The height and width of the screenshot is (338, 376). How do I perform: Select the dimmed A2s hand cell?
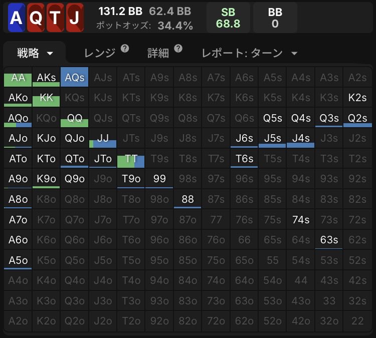click(x=357, y=77)
